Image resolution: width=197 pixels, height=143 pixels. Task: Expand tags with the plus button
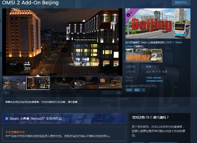tap(144, 90)
